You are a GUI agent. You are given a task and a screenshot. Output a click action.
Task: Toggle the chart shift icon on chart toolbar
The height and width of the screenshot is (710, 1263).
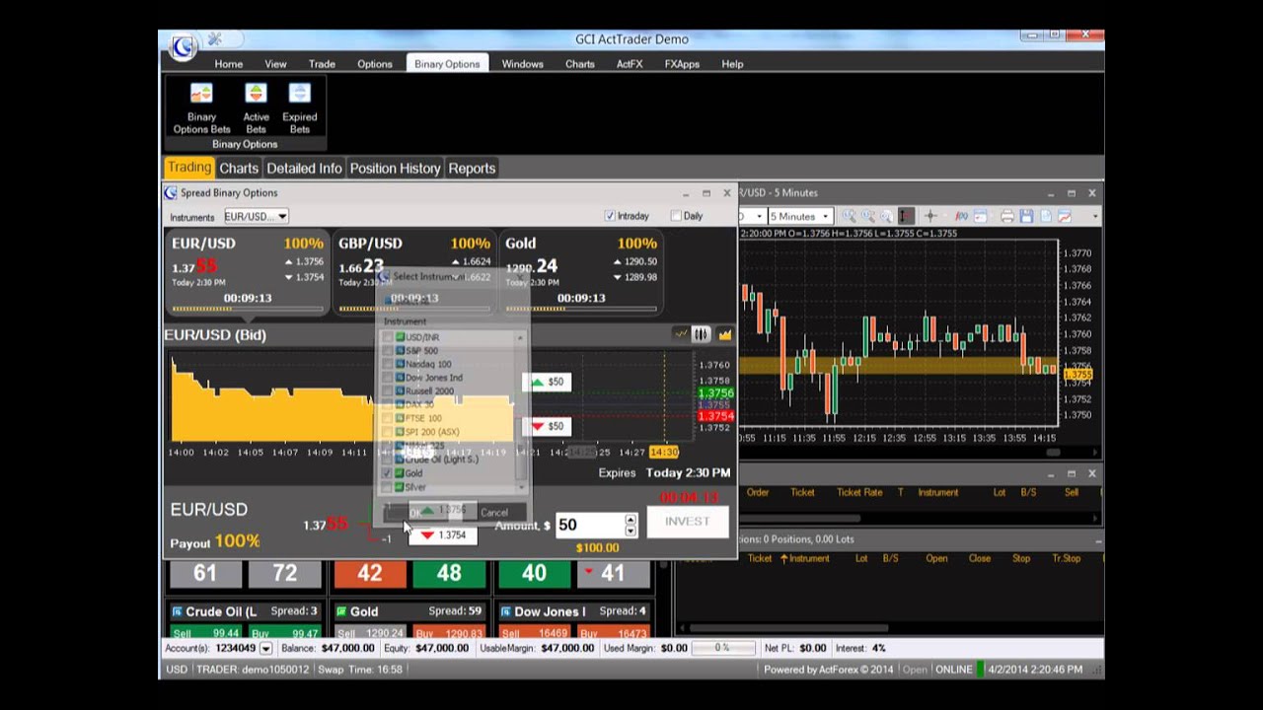pyautogui.click(x=905, y=216)
